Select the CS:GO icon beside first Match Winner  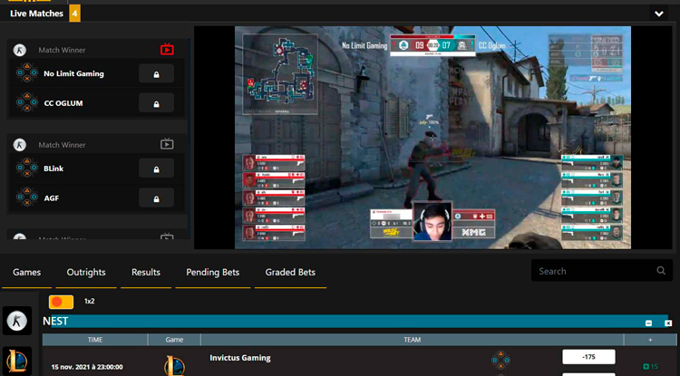20,50
